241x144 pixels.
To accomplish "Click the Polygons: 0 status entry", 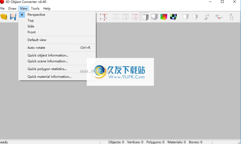I will click(155, 142).
